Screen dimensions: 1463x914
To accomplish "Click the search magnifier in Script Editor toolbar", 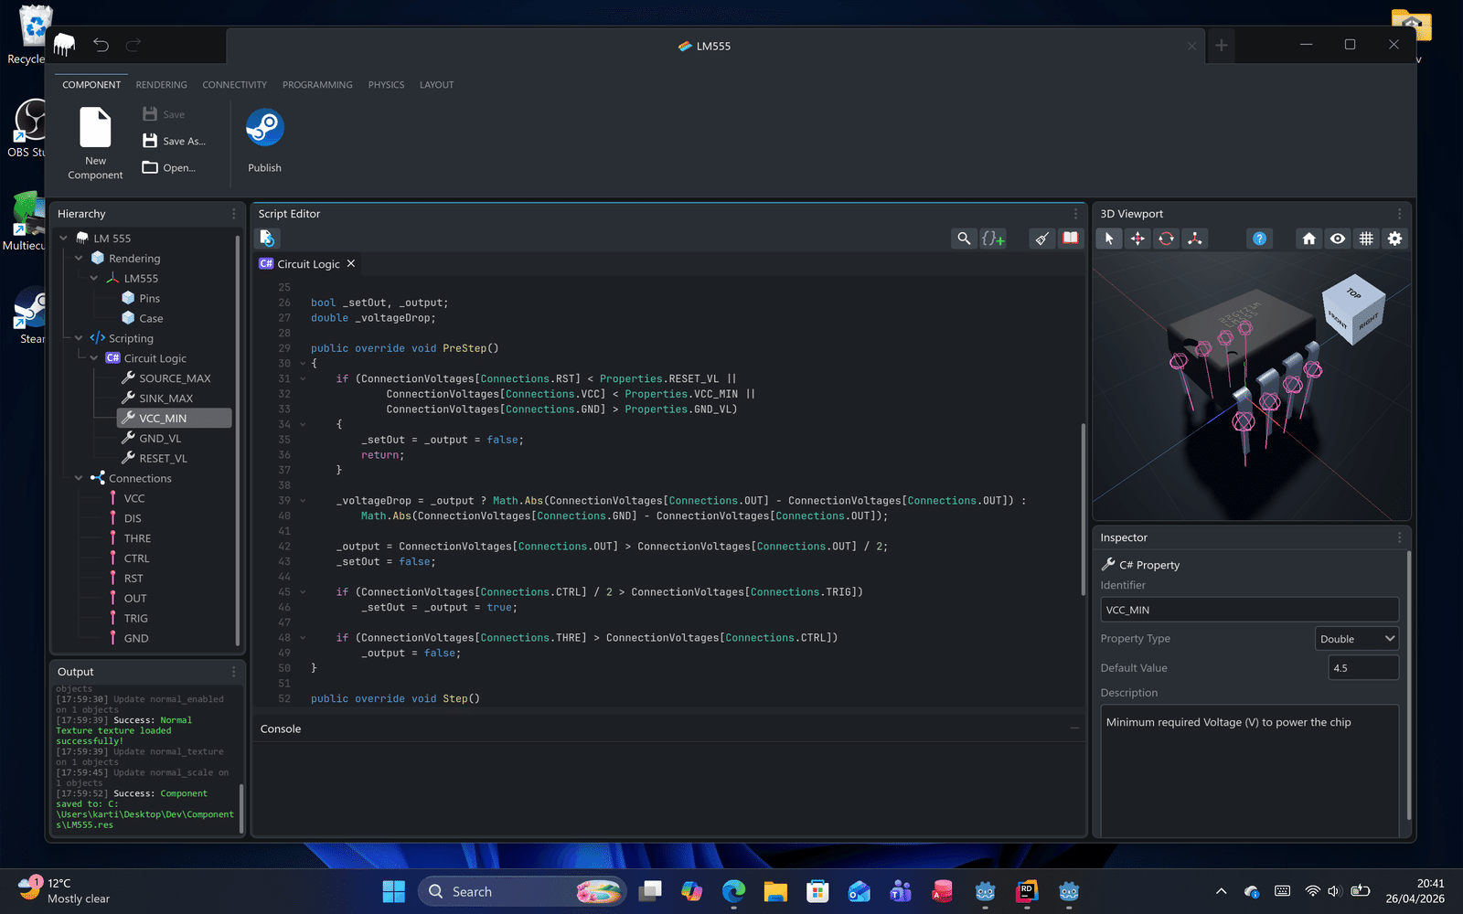I will point(964,239).
